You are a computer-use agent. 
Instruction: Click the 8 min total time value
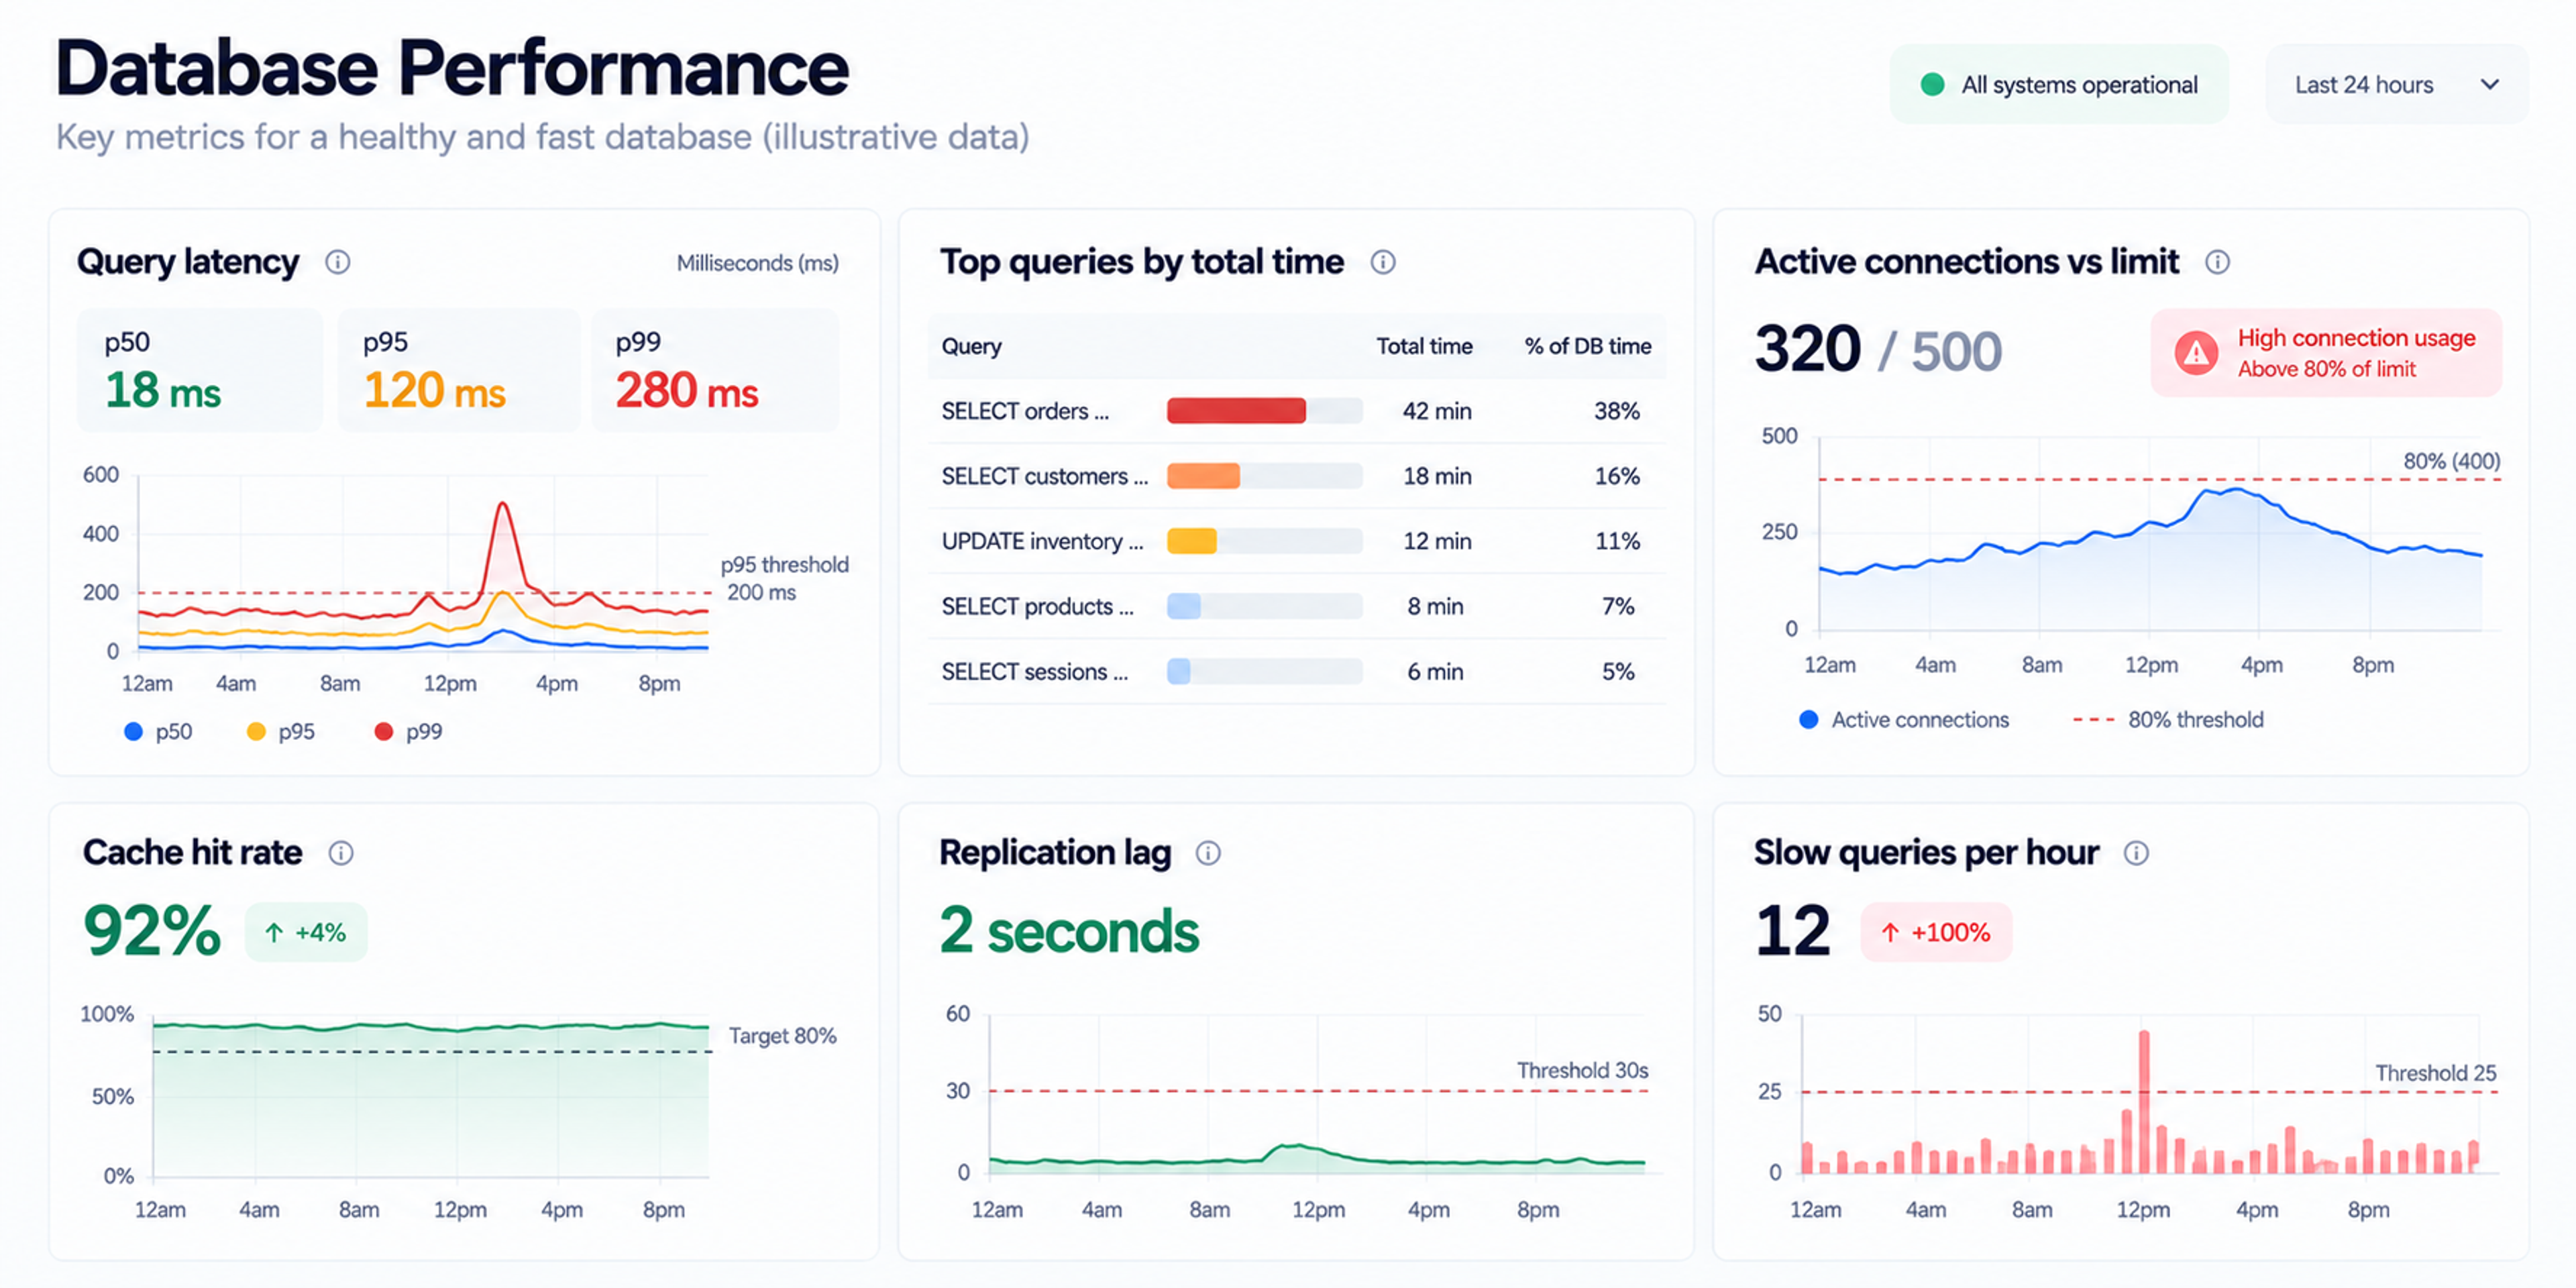pos(1435,606)
